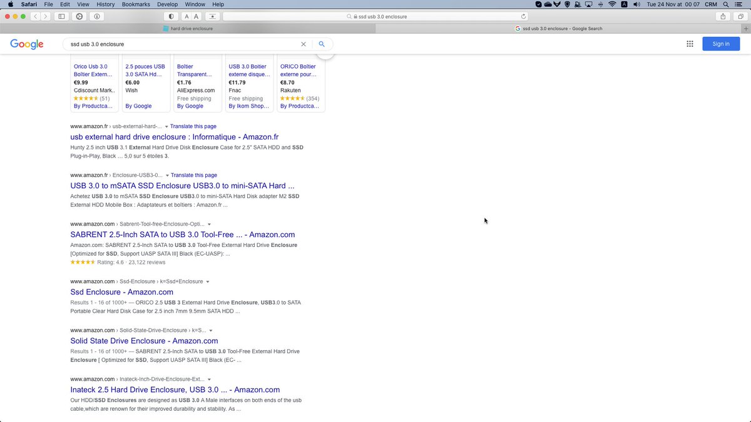The width and height of the screenshot is (751, 422).
Task: Open Spotlight search in menu bar
Action: [725, 4]
